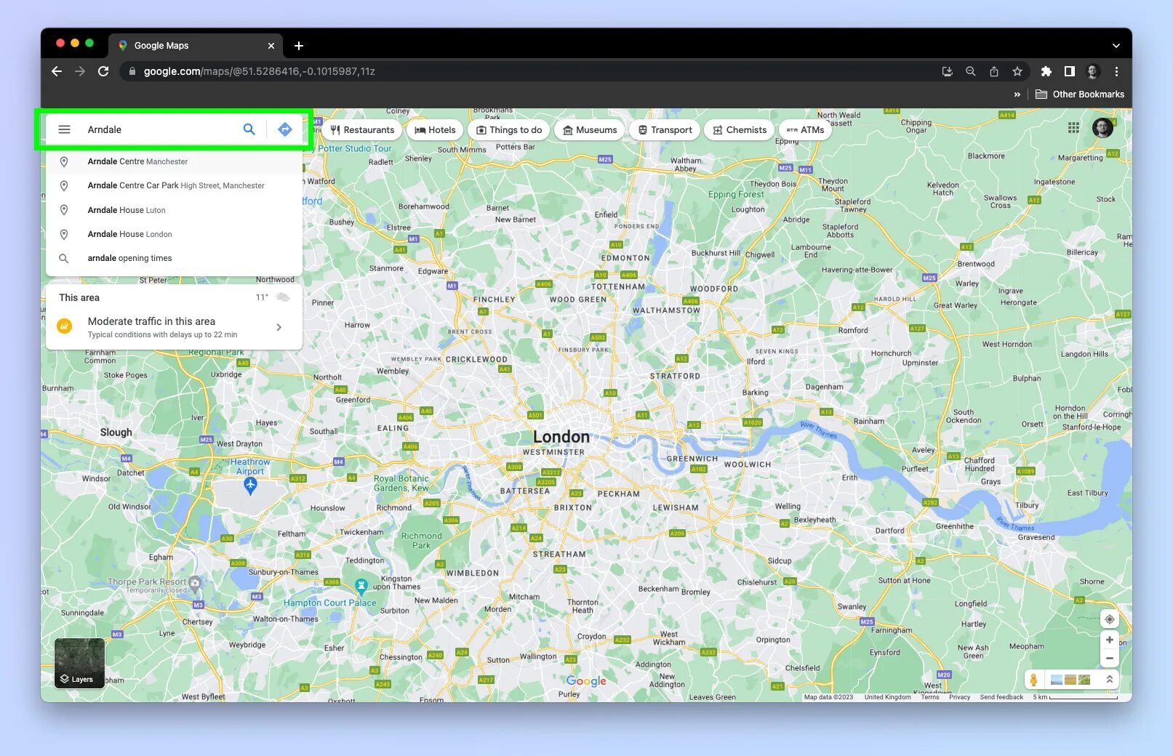Image resolution: width=1173 pixels, height=756 pixels.
Task: Click the browser address bar URL
Action: point(260,71)
